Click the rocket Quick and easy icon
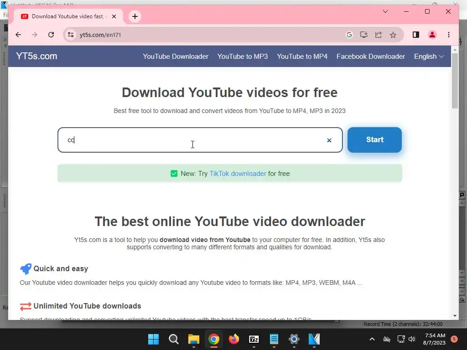Viewport: 467px width, 350px height. pyautogui.click(x=26, y=269)
